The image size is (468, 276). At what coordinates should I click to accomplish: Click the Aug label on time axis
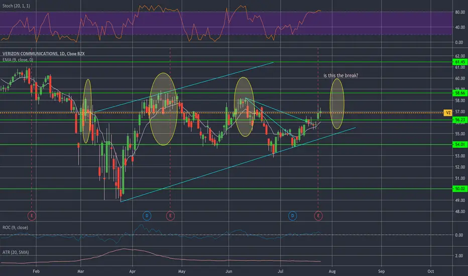pyautogui.click(x=332, y=271)
